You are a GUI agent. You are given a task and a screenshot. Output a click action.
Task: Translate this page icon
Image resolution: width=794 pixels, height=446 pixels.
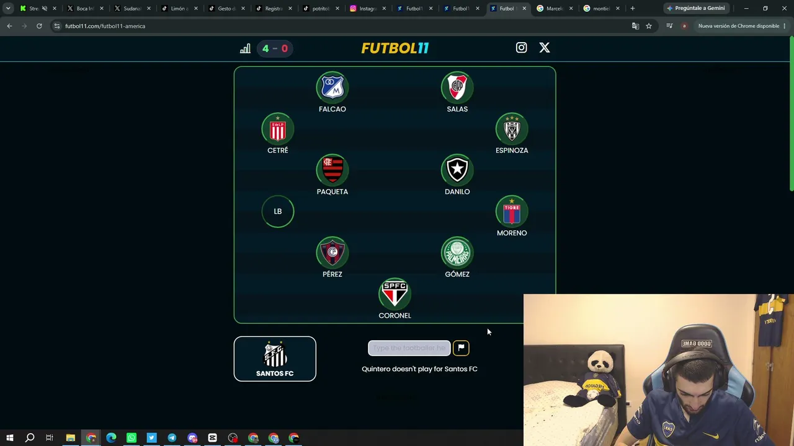coord(635,26)
